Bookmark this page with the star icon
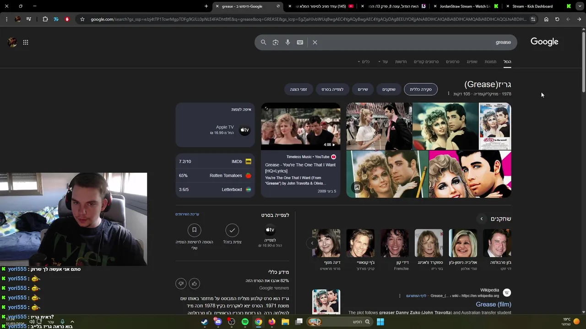This screenshot has width=586, height=329. click(82, 19)
